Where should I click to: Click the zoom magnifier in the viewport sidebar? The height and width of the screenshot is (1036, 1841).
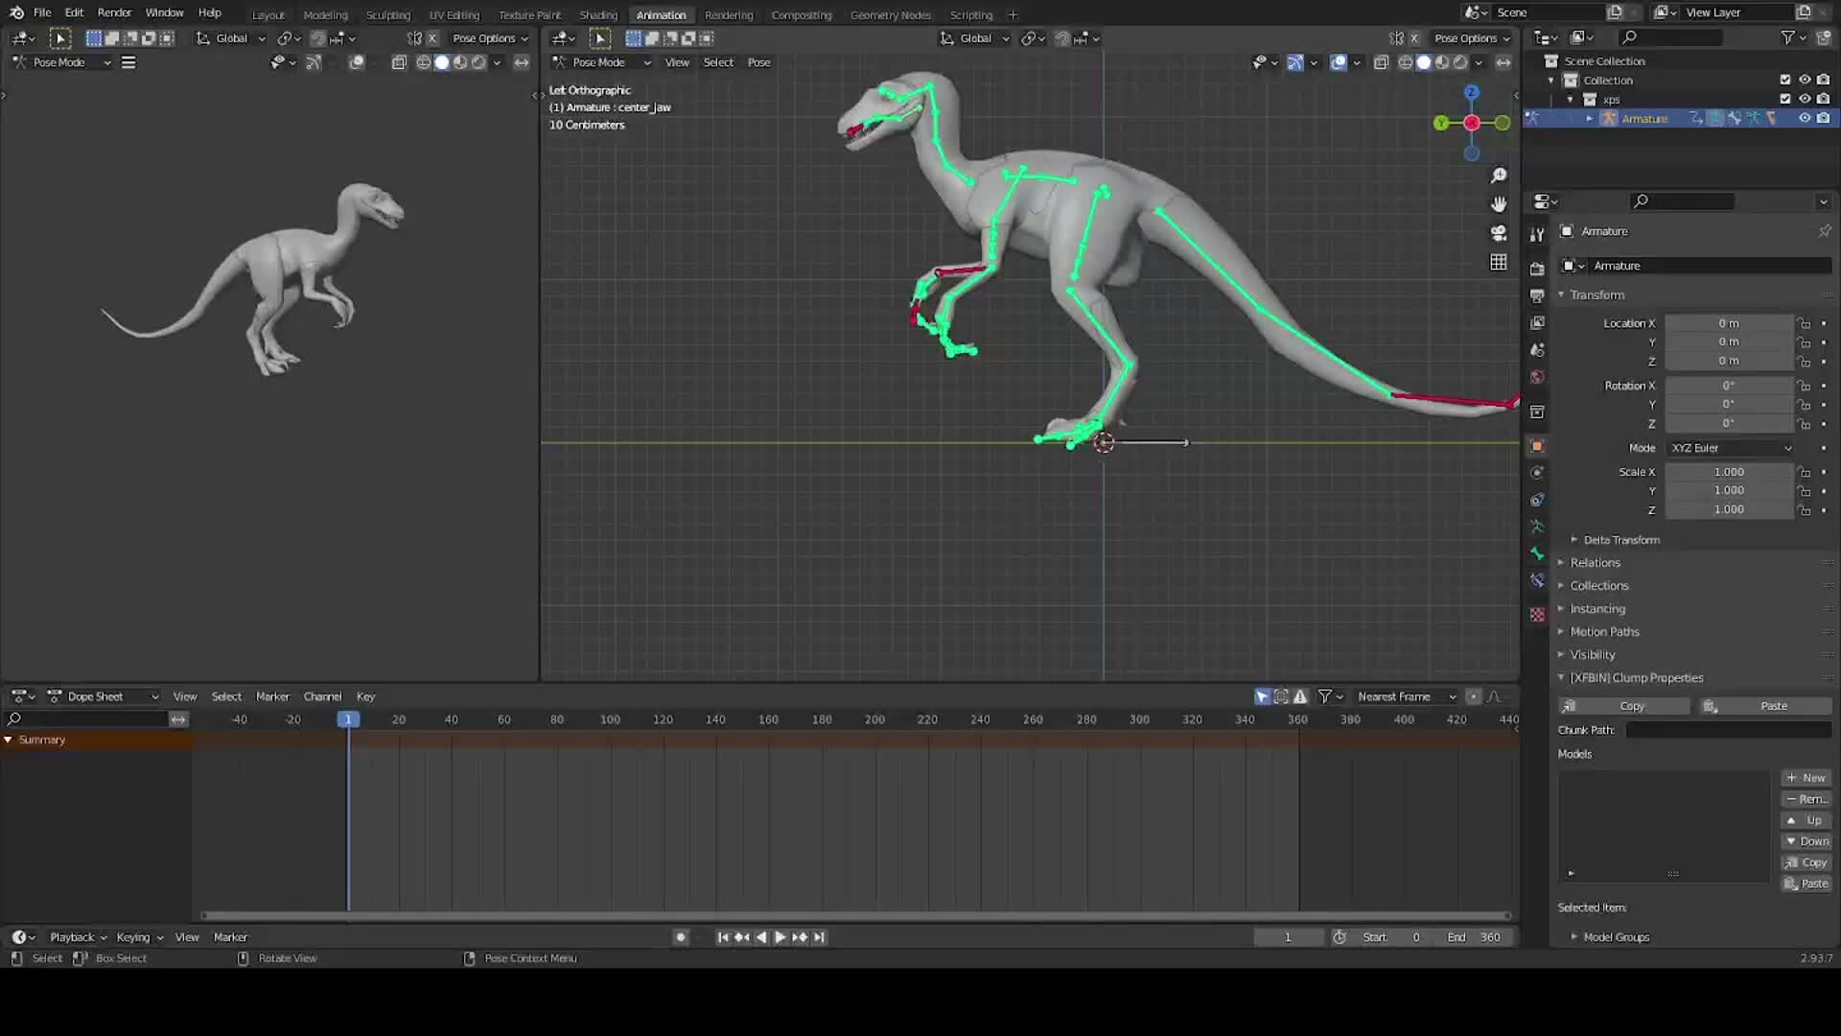tap(1499, 175)
